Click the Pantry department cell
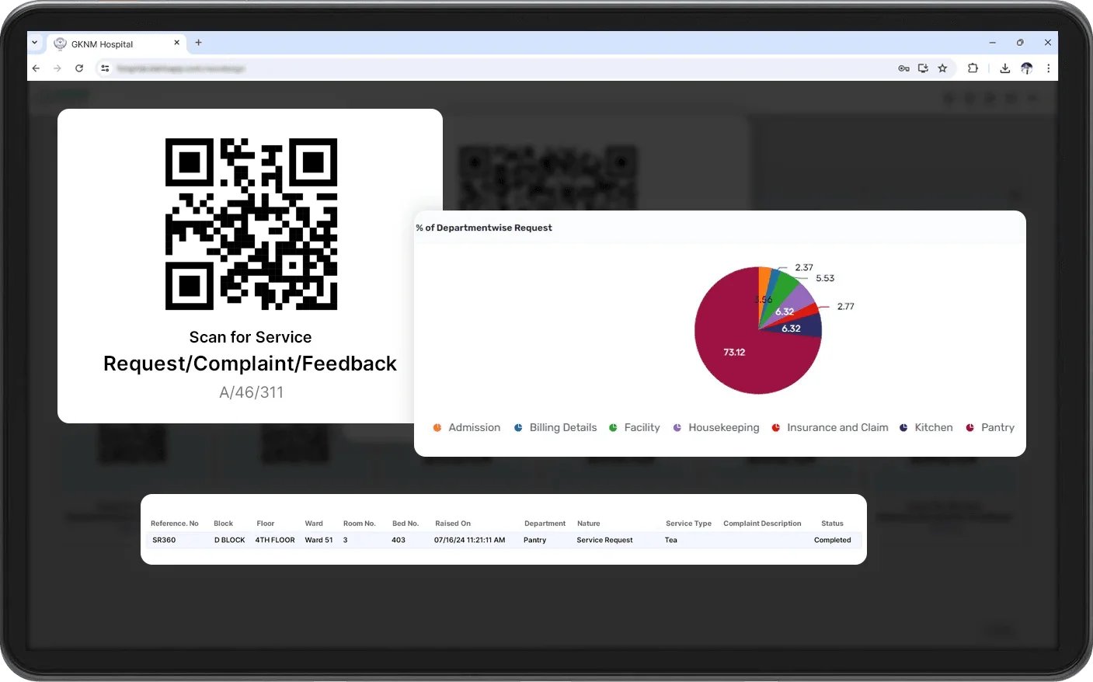The width and height of the screenshot is (1093, 682). 535,540
